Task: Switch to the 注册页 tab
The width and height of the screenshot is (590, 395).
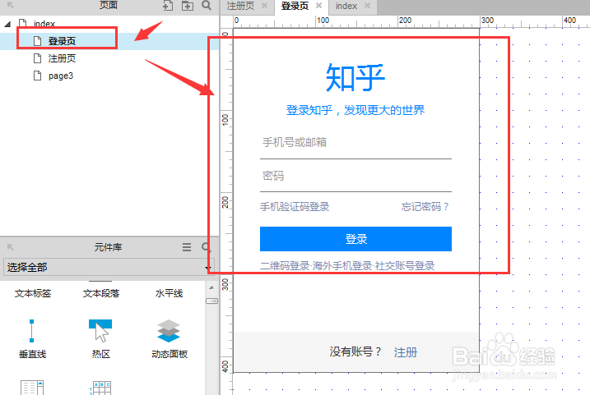Action: tap(240, 6)
